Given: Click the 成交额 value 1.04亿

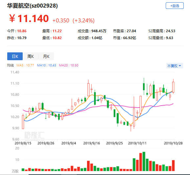Looking at the screenshot, I should [x=97, y=38].
